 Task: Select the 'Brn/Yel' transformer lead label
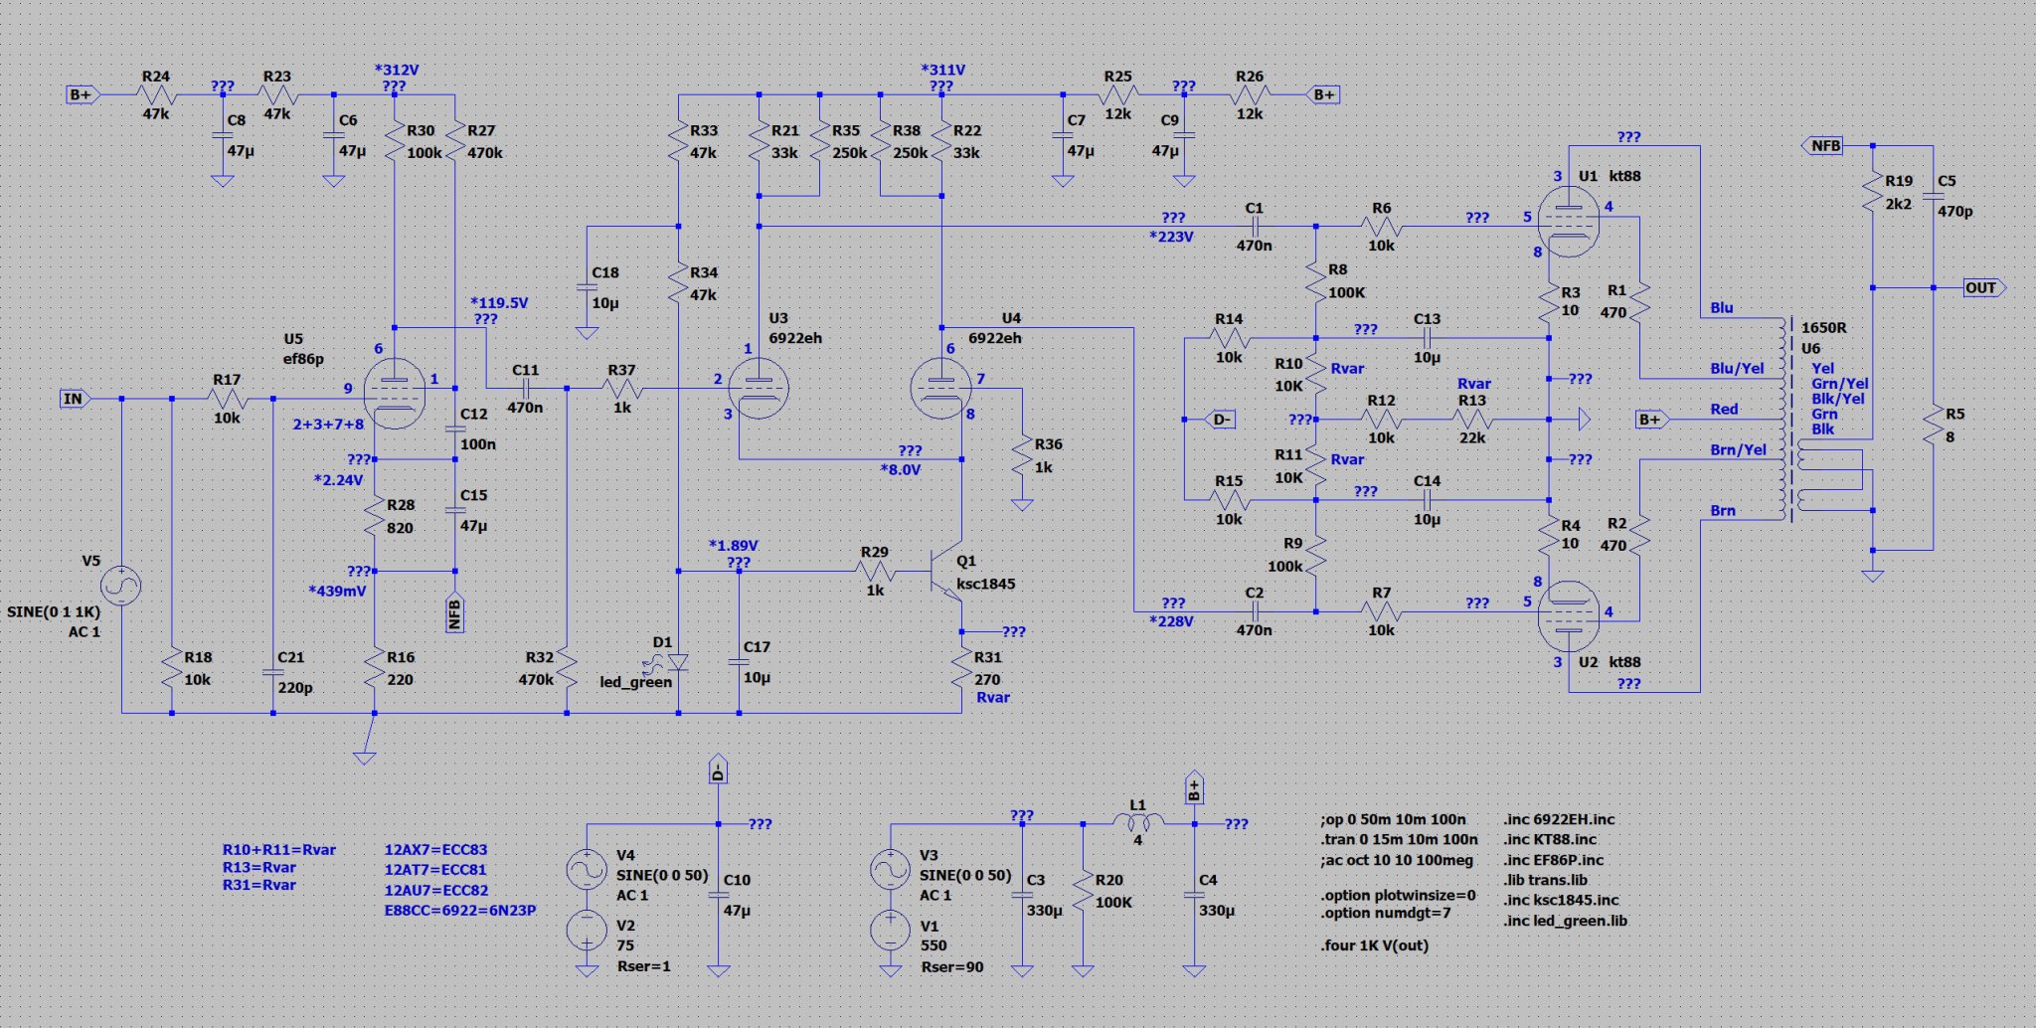point(1738,449)
